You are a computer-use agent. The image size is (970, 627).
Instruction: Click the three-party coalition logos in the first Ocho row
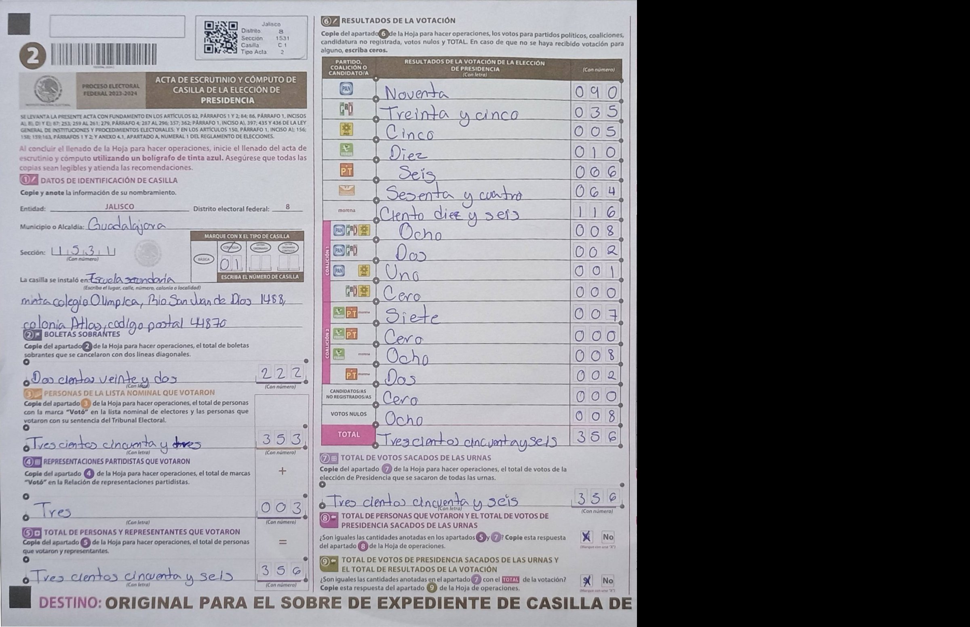352,230
